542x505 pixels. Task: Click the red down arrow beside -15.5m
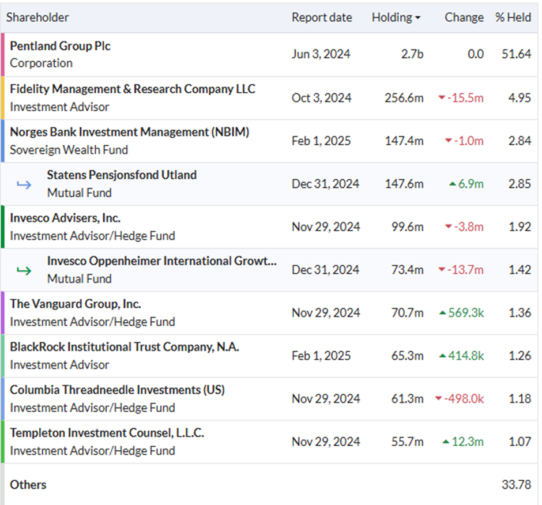[442, 98]
